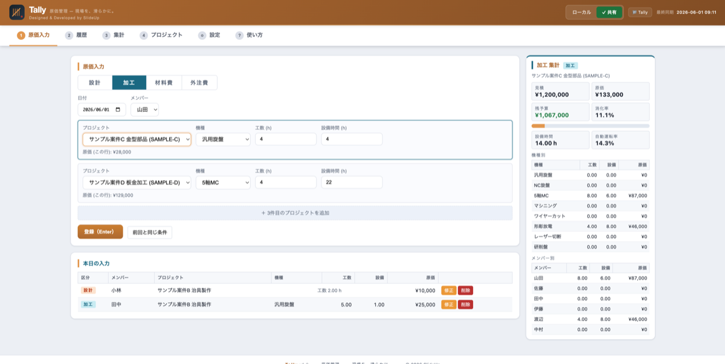Click the 加工 badge in summary header

(570, 65)
